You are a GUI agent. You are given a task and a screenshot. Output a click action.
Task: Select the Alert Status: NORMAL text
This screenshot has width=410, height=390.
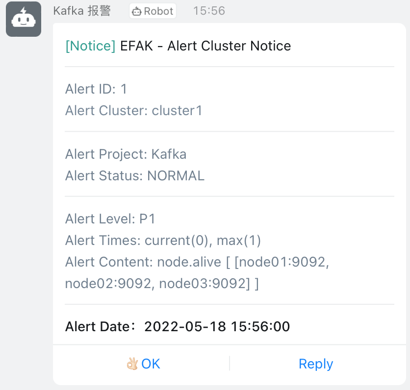pos(134,175)
